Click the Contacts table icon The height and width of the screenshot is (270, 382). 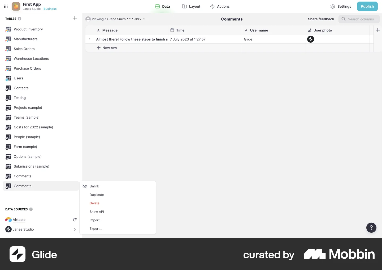[x=8, y=88]
